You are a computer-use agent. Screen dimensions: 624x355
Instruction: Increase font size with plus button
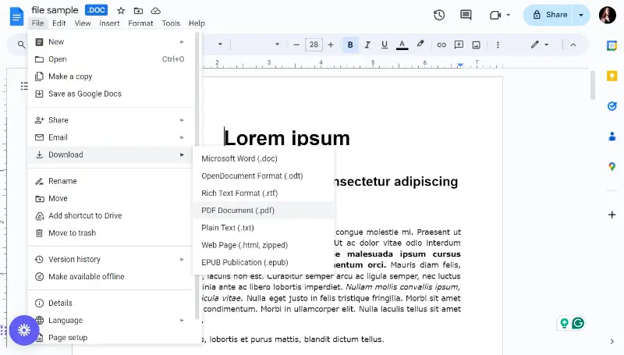(330, 44)
